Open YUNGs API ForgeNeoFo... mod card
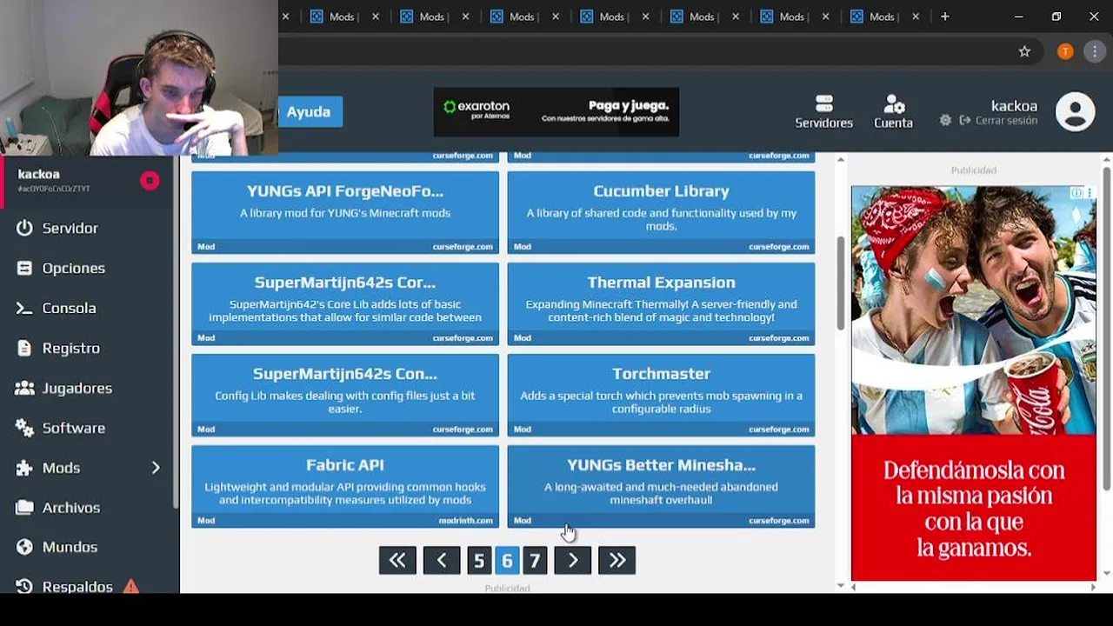 pyautogui.click(x=345, y=212)
